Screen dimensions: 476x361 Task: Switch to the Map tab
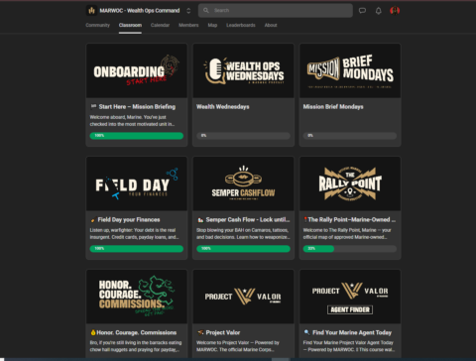coord(212,25)
